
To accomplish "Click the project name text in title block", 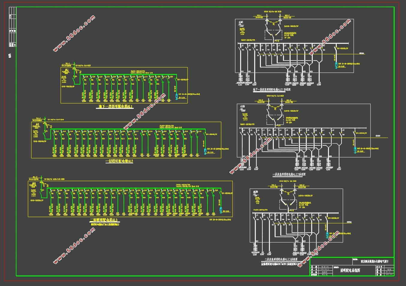I will [x=375, y=261].
